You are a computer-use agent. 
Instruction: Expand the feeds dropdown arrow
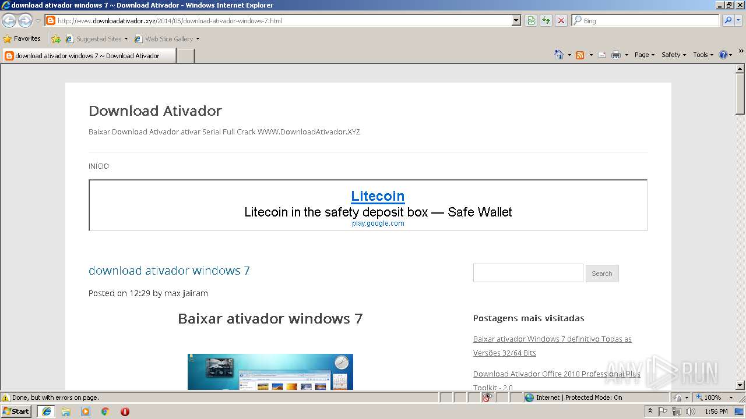(x=591, y=55)
